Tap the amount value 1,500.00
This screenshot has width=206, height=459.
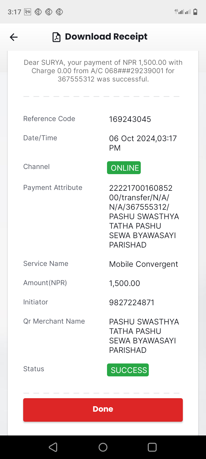[x=125, y=283]
